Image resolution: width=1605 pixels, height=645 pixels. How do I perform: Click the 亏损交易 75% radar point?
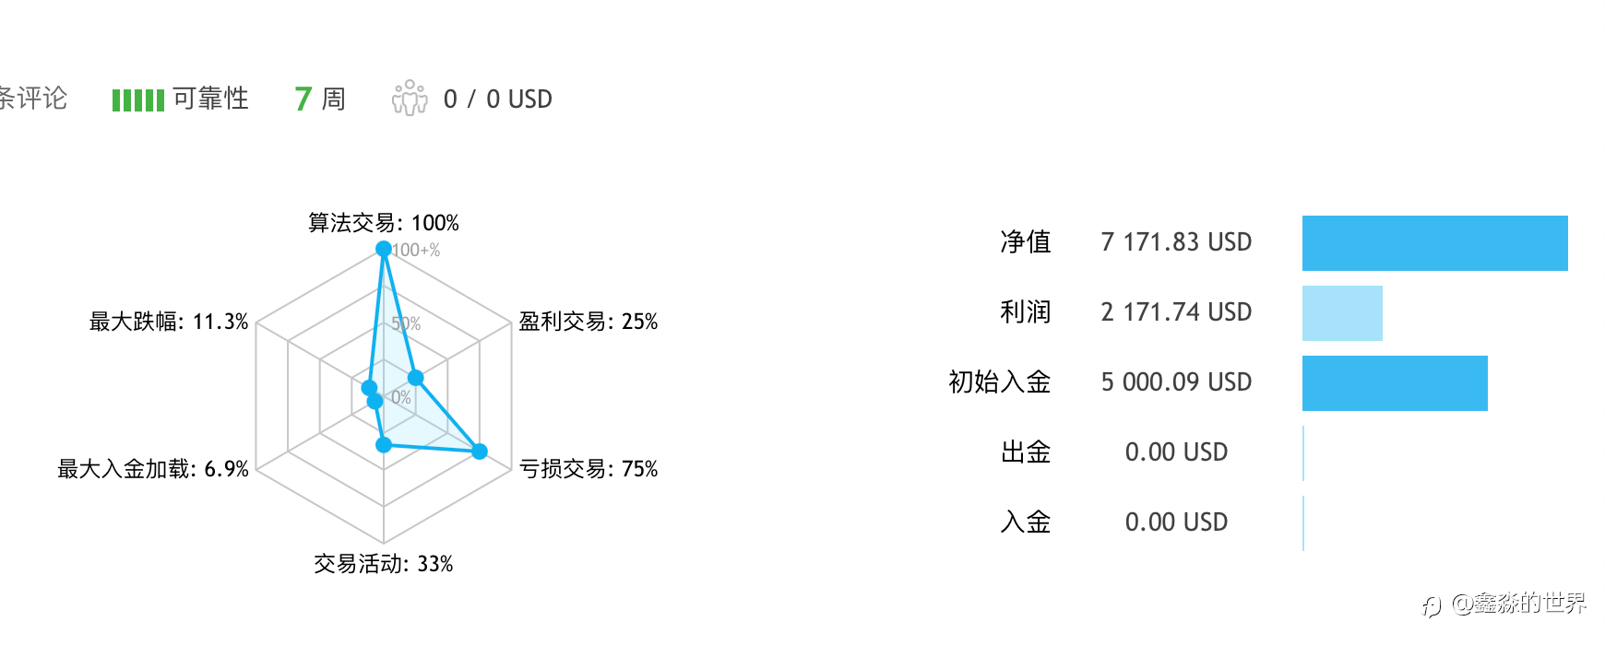480,451
